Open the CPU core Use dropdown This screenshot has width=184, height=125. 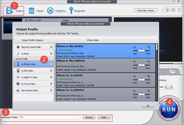tap(169, 87)
